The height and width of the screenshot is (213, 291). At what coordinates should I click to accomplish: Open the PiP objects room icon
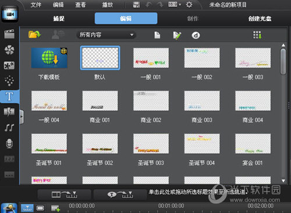(x=9, y=65)
